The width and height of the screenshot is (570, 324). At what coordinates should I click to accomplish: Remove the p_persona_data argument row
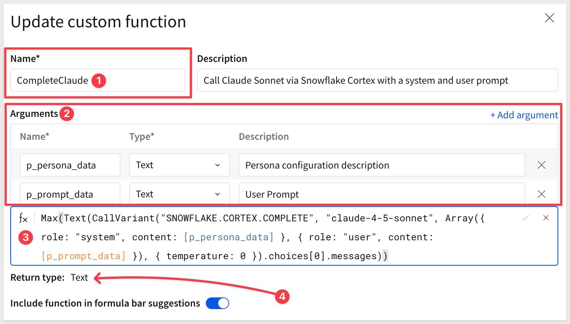tap(541, 165)
